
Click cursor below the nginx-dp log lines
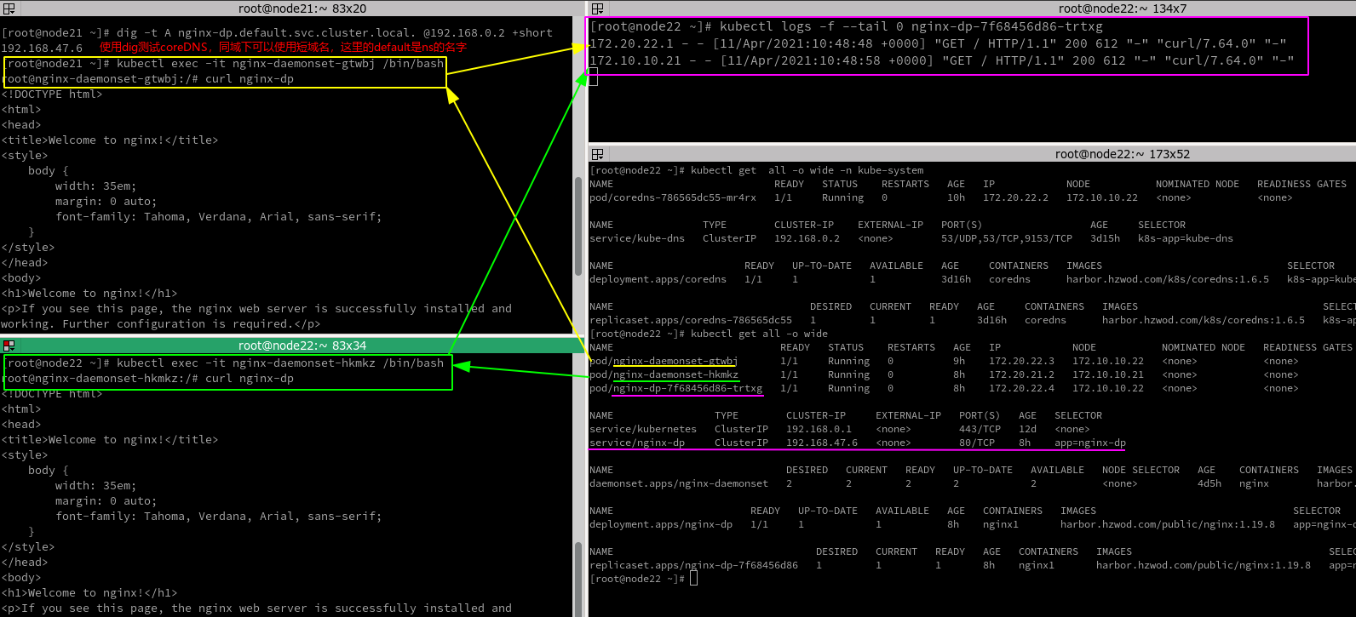pyautogui.click(x=594, y=77)
